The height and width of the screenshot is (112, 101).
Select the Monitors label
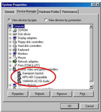23,54
